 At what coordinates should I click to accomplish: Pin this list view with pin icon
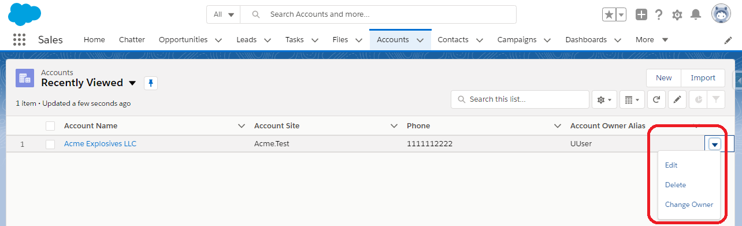150,83
